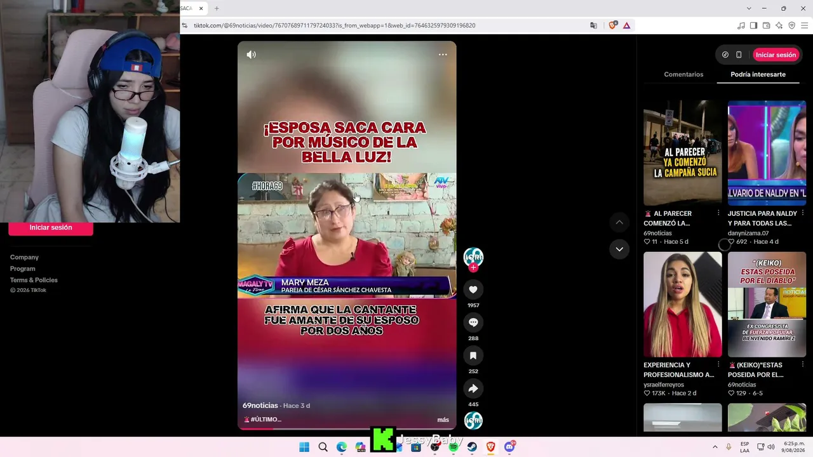Open the 69noticias profile avatar beside the video
813x457 pixels.
(x=473, y=256)
